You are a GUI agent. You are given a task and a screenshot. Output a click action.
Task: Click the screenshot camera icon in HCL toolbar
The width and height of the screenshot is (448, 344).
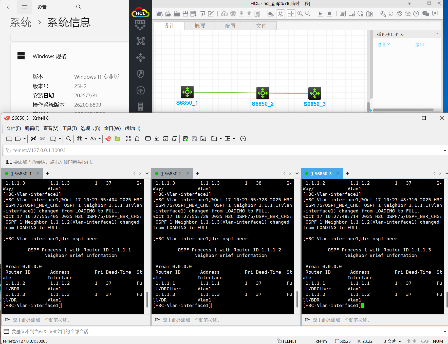pyautogui.click(x=369, y=14)
